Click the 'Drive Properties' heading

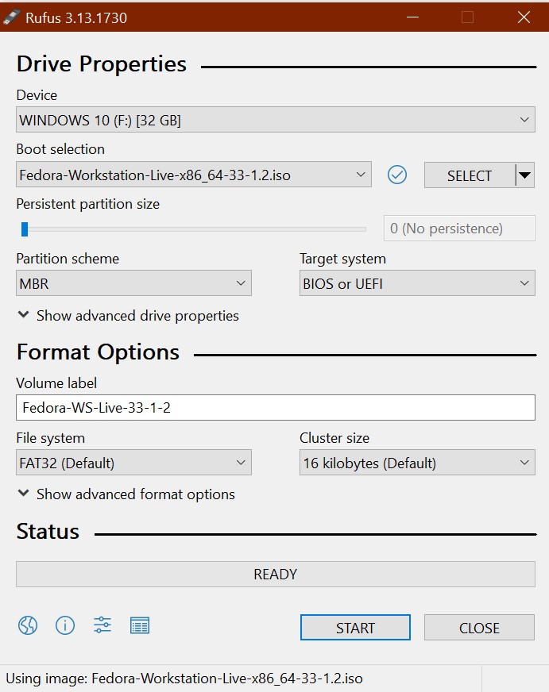click(x=102, y=64)
